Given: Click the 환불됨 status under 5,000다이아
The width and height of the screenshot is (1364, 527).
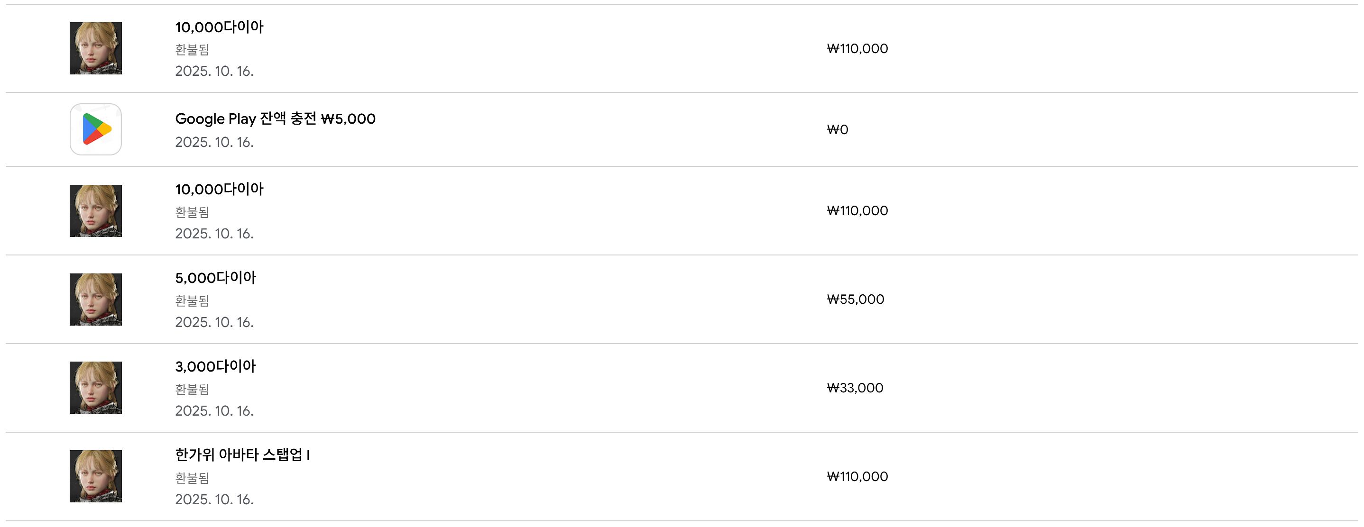Looking at the screenshot, I should tap(192, 300).
